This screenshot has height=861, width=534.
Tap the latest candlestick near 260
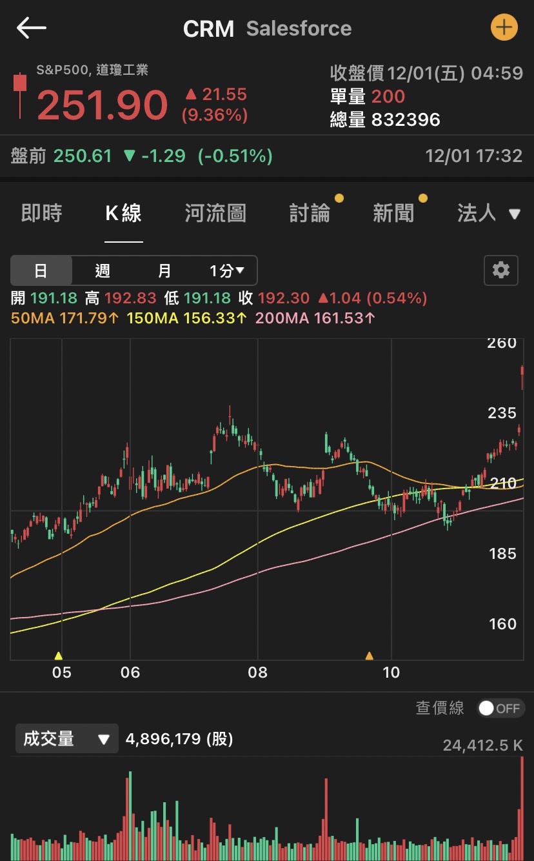coord(522,377)
